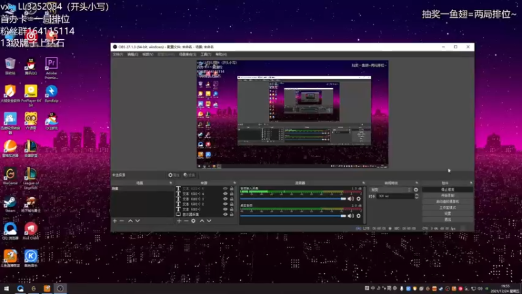
Task: Open the 工具(T) menu in OBS
Action: [x=206, y=54]
